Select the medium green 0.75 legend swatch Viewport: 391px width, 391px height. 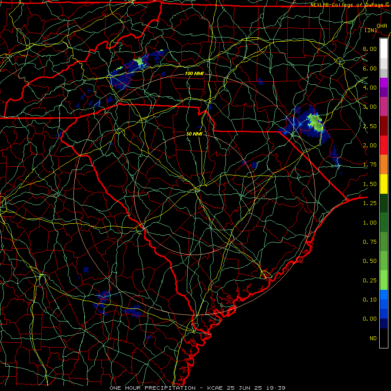point(384,242)
